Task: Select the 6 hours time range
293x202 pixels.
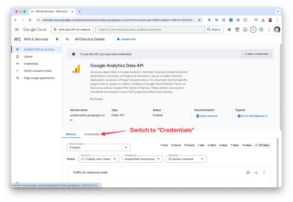Action: tap(176, 145)
